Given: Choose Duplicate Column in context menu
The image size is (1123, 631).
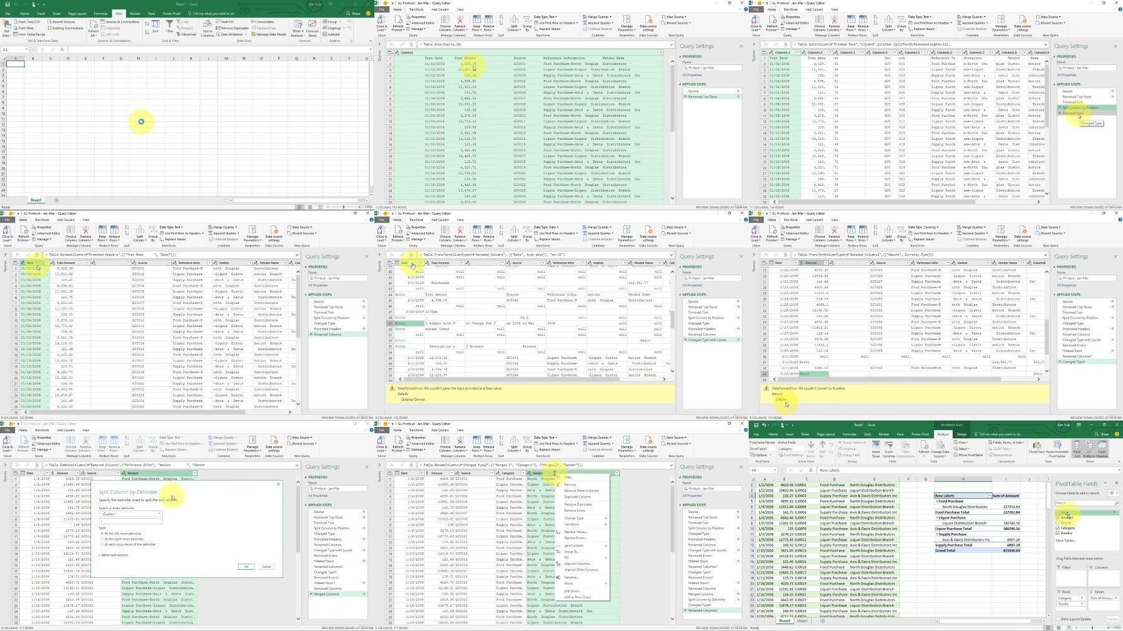Looking at the screenshot, I should (577, 497).
